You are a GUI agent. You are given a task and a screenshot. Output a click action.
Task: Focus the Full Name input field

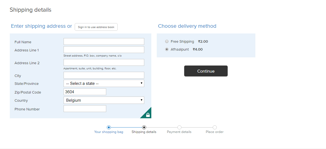point(104,42)
